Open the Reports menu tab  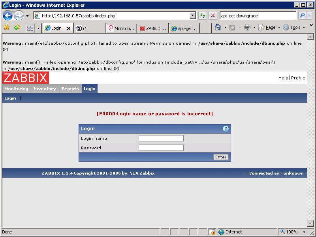tap(70, 88)
